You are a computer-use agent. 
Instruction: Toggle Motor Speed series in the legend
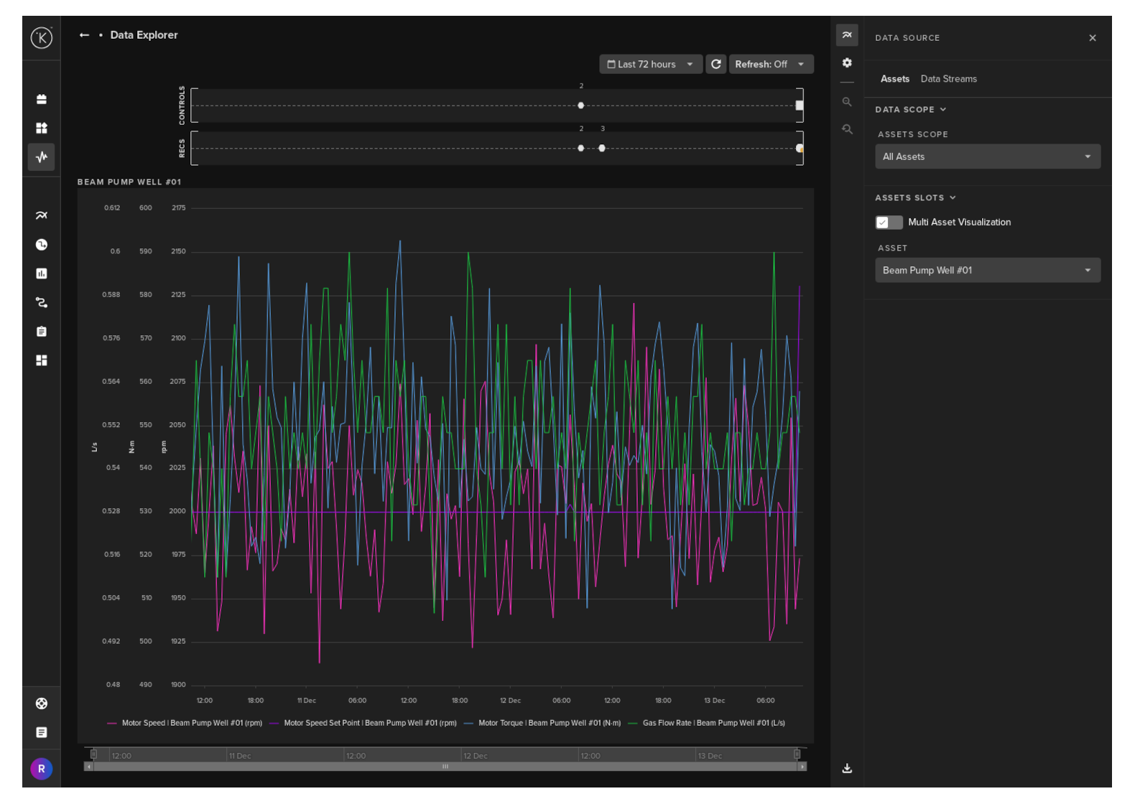191,723
